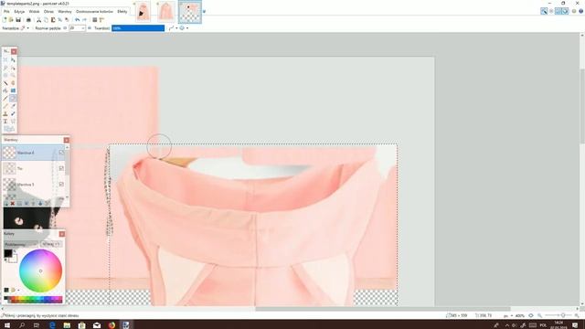Screen dimensions: 585x329
Task: Toggle History window icon at top right
Action: click(x=551, y=11)
